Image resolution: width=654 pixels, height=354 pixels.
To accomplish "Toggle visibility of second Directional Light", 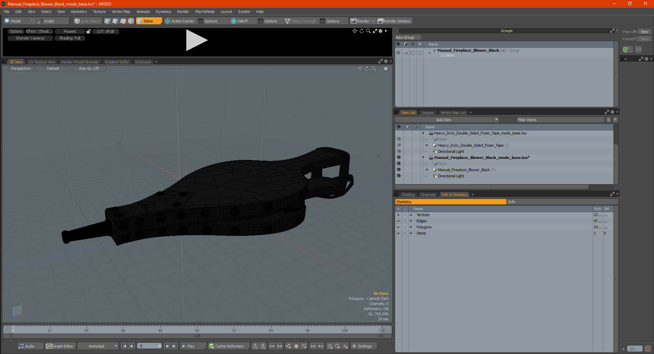I will (399, 176).
